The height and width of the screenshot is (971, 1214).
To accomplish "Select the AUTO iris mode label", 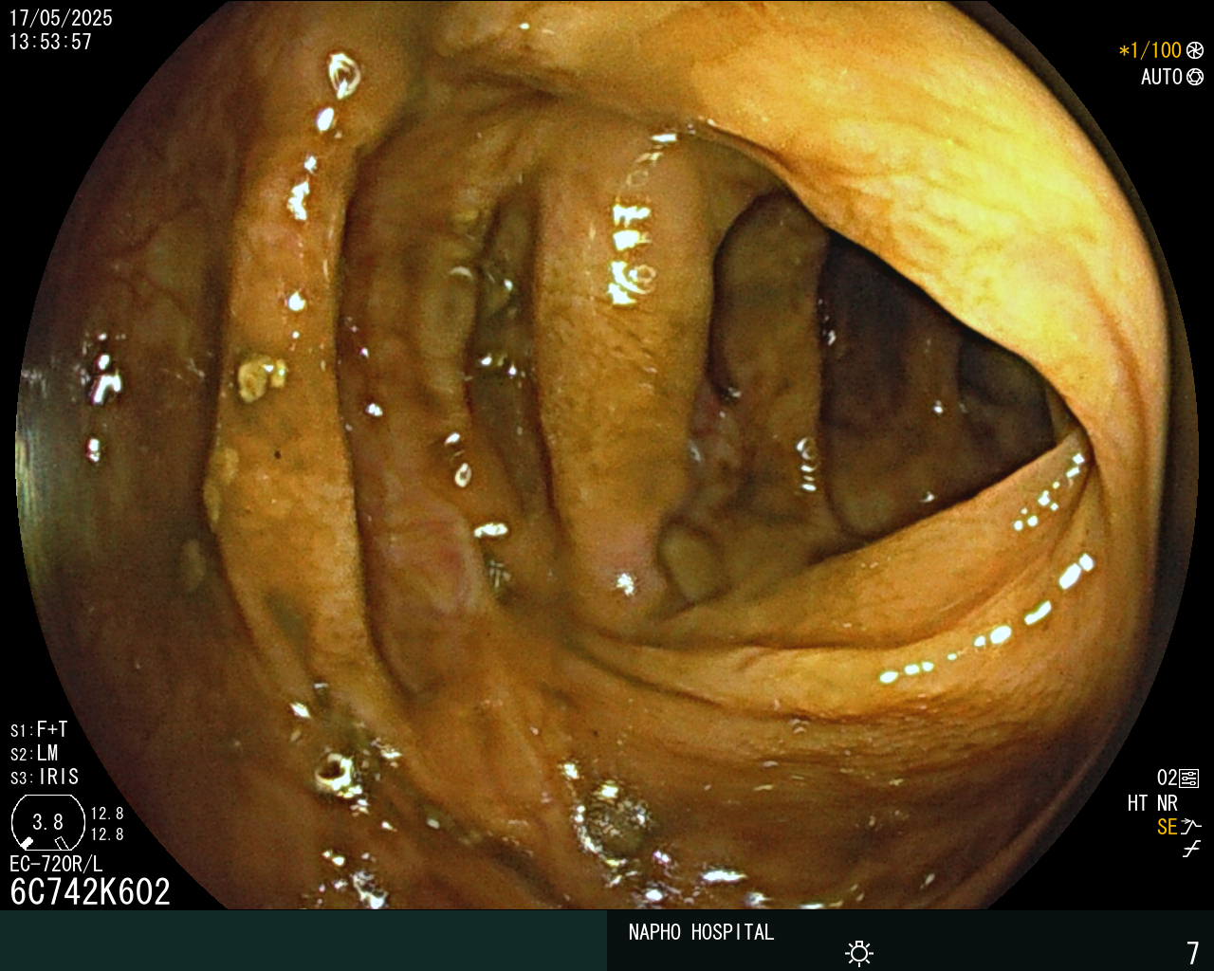I will click(x=1162, y=77).
